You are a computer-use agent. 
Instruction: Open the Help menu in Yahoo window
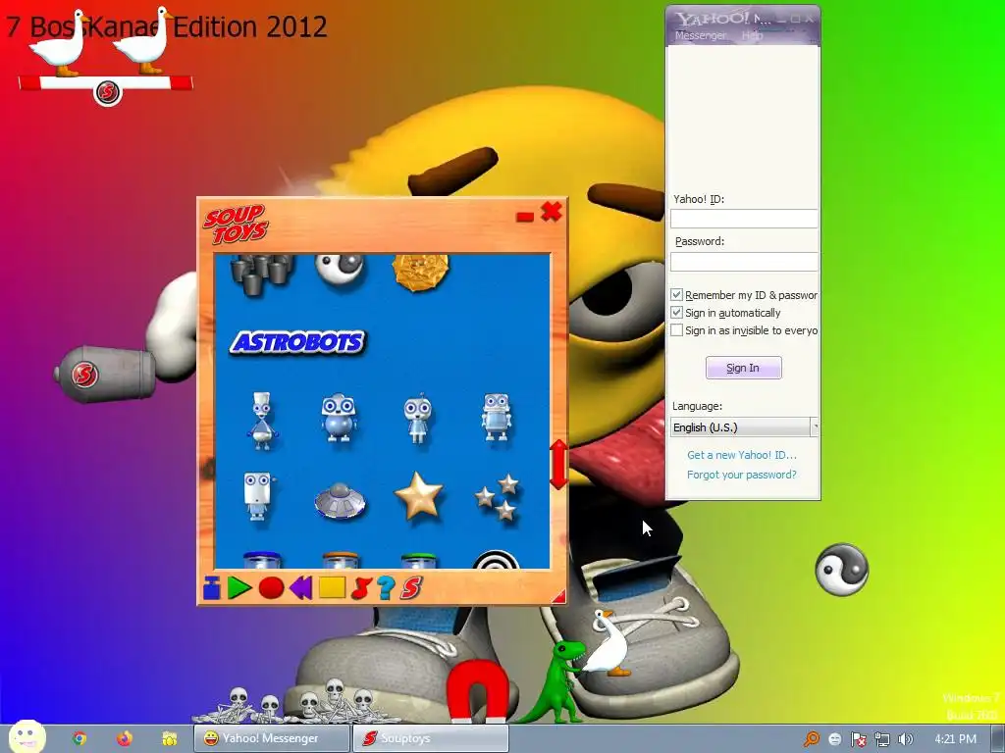point(753,36)
